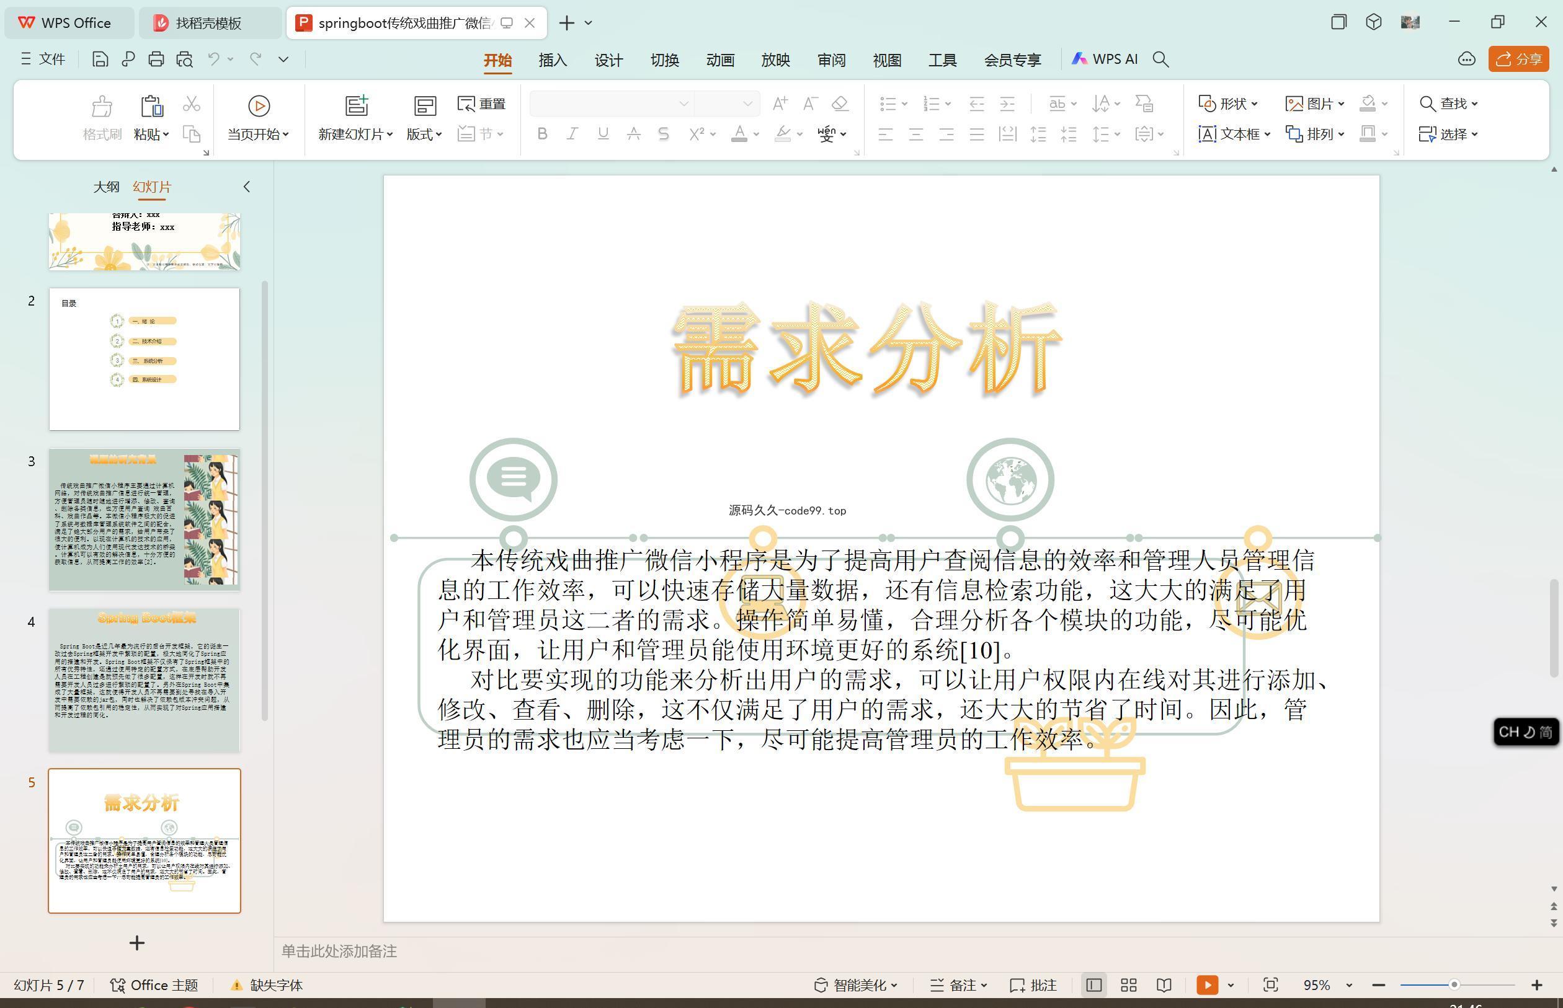
Task: Click the Reset (重置) slide button
Action: (x=482, y=104)
